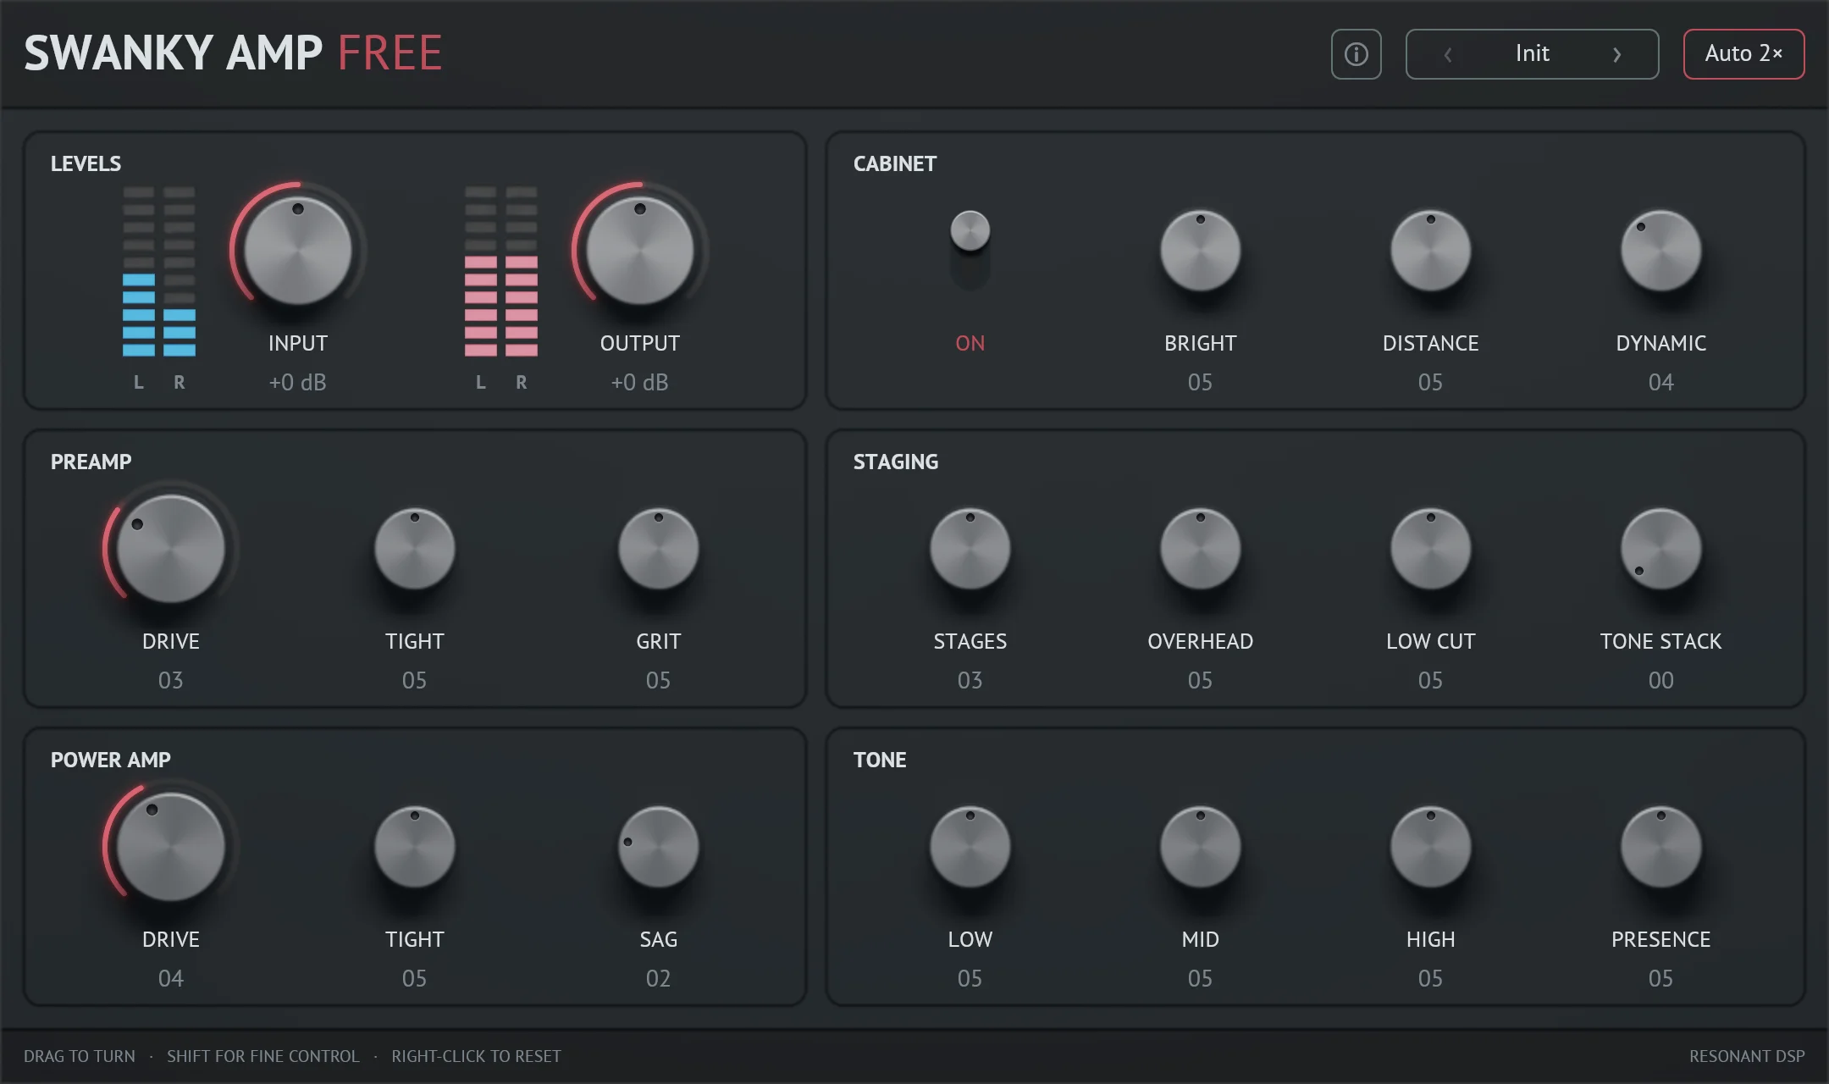
Task: Select the Cabinet DISTANCE knob
Action: pos(1430,251)
